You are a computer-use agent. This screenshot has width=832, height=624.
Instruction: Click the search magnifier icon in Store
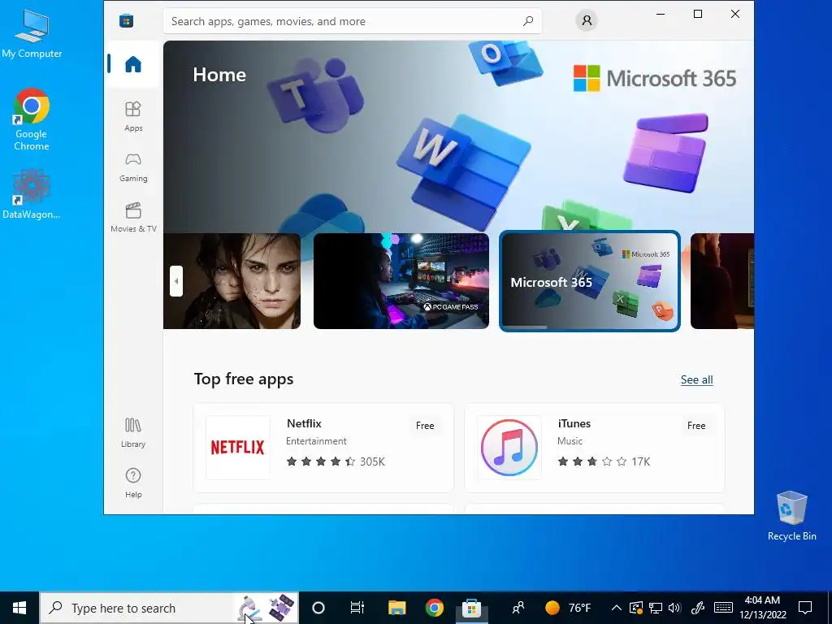pos(528,21)
